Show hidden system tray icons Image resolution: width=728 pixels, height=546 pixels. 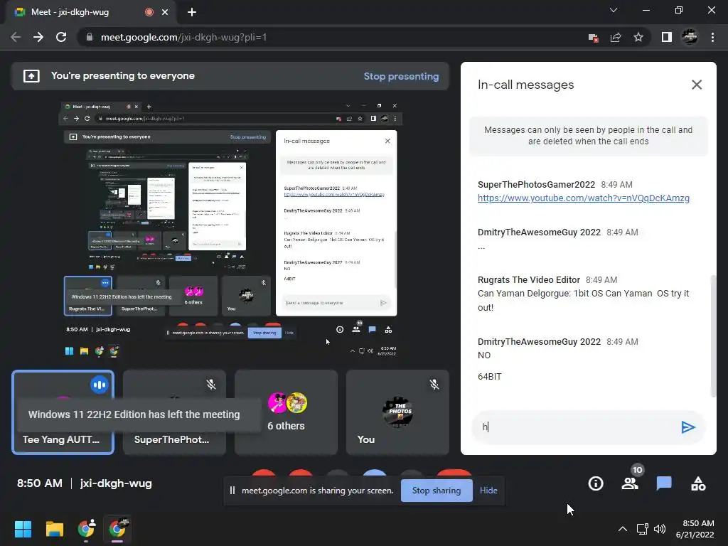[x=623, y=529]
